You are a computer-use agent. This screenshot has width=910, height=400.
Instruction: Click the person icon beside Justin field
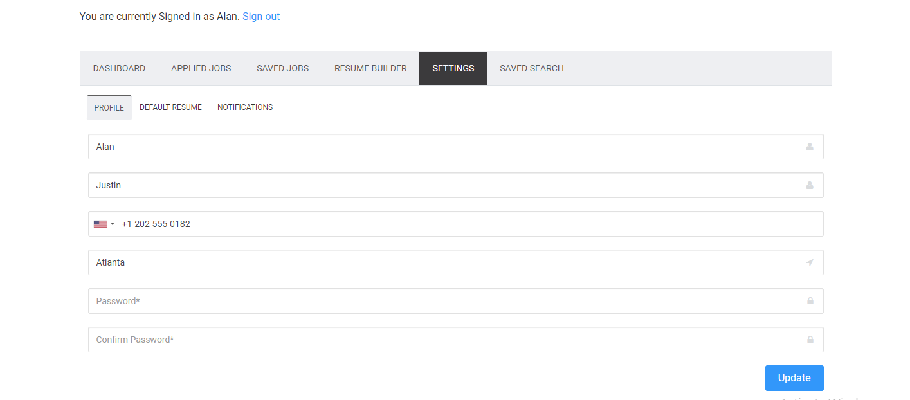pos(810,185)
